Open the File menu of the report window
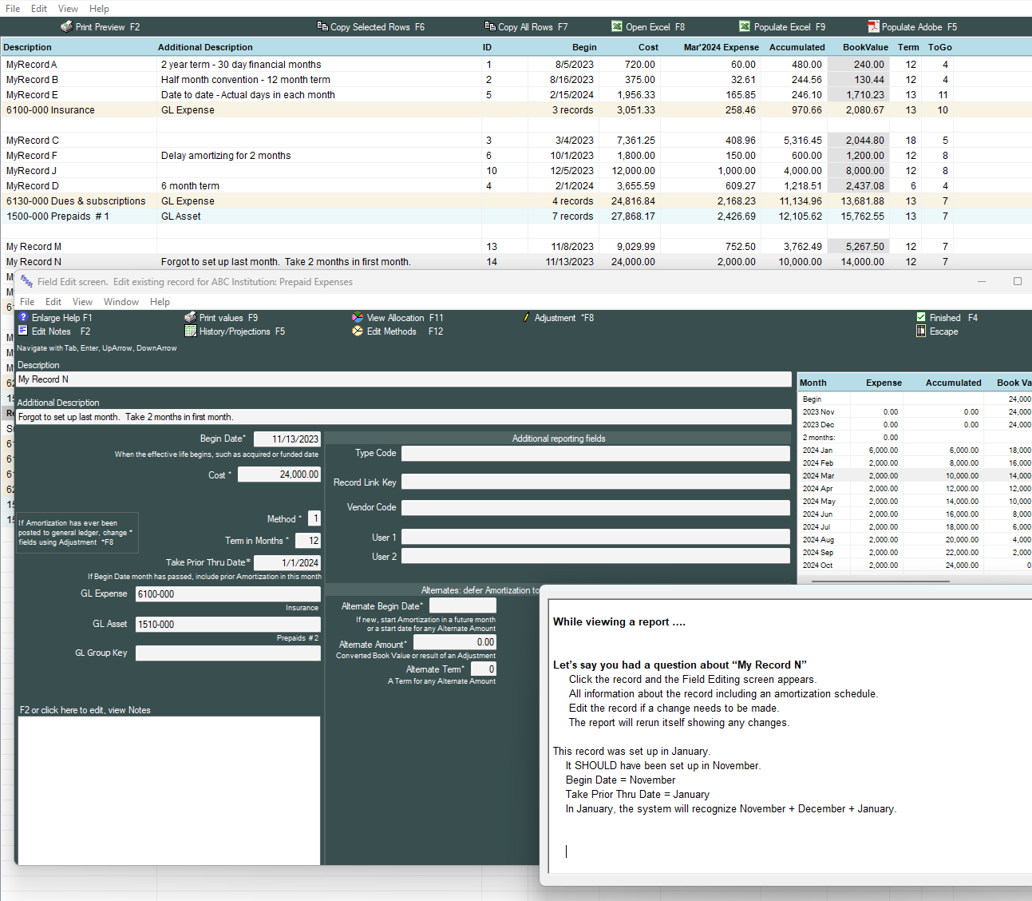The height and width of the screenshot is (901, 1032). click(x=13, y=9)
